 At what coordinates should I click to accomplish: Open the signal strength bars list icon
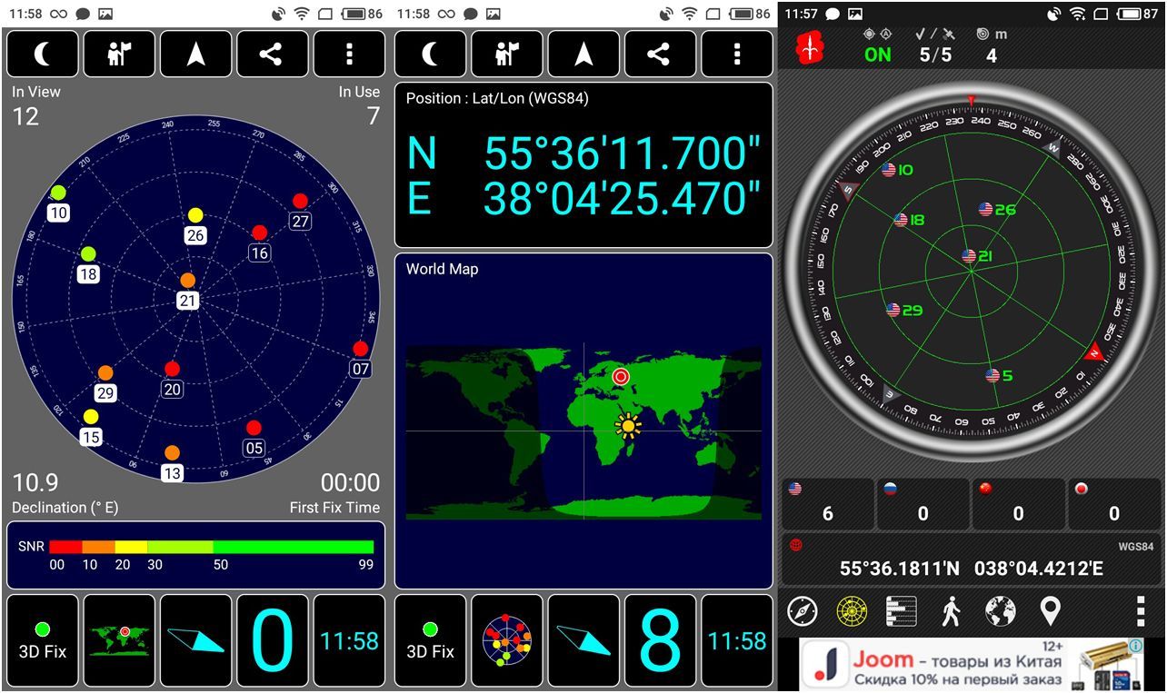point(901,612)
